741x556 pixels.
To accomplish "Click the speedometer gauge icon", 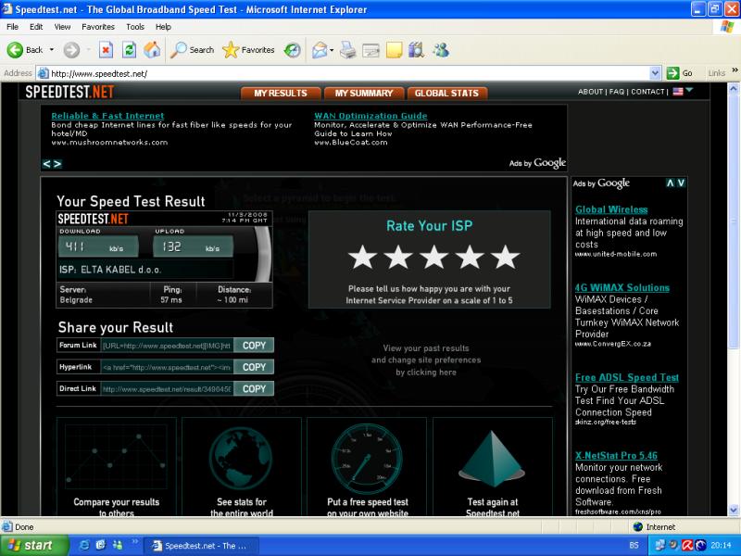I will (x=367, y=459).
